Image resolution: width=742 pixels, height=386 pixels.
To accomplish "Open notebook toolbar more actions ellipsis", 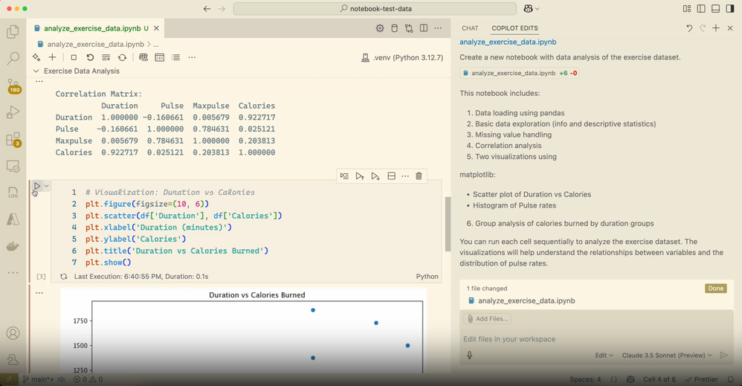I will [x=192, y=57].
